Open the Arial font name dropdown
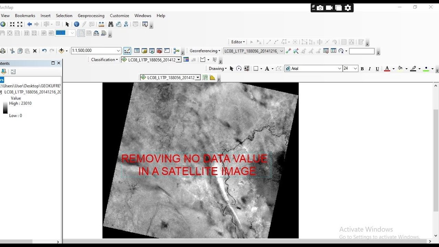The height and width of the screenshot is (247, 439). pos(340,69)
